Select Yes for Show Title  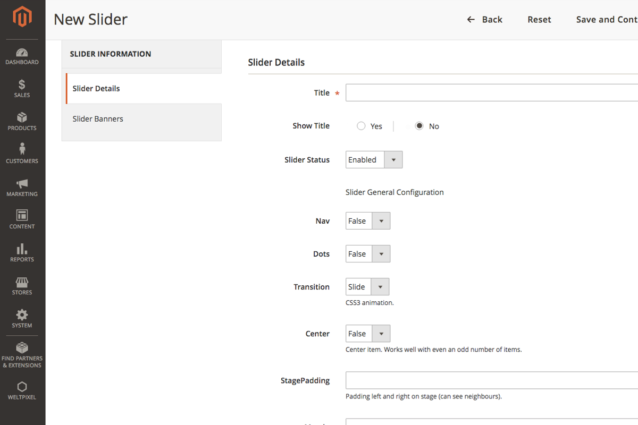pyautogui.click(x=361, y=126)
